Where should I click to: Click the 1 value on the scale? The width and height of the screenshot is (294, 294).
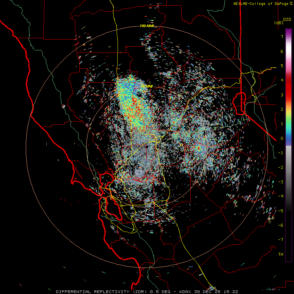pyautogui.click(x=282, y=124)
